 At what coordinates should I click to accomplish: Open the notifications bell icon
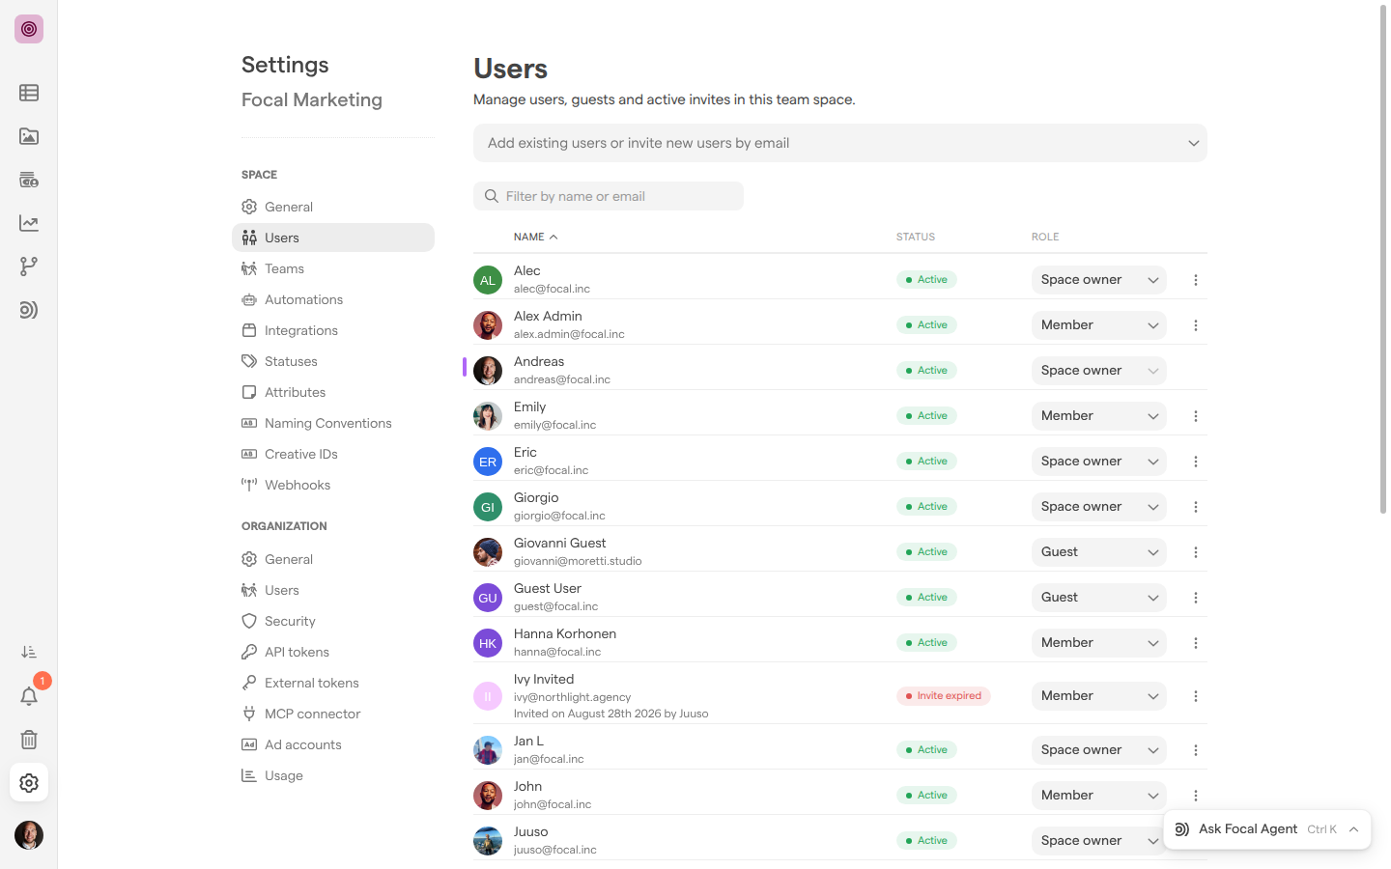click(29, 696)
